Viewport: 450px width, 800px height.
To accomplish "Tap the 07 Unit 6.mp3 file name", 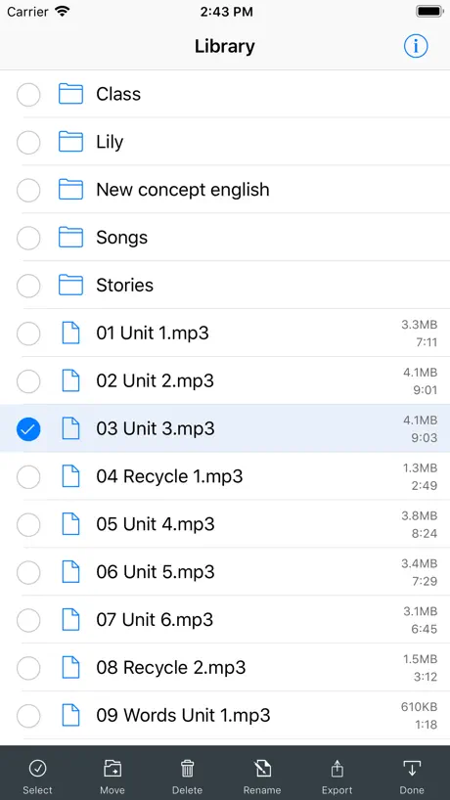I will coord(155,619).
